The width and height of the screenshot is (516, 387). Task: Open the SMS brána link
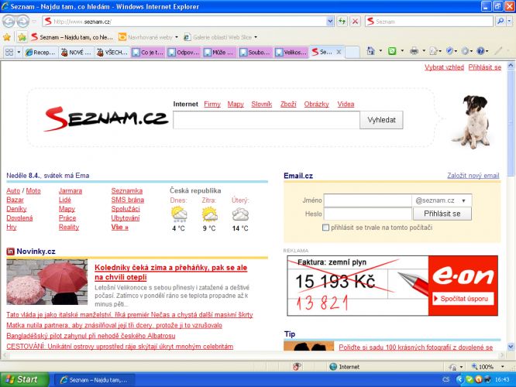tap(127, 200)
